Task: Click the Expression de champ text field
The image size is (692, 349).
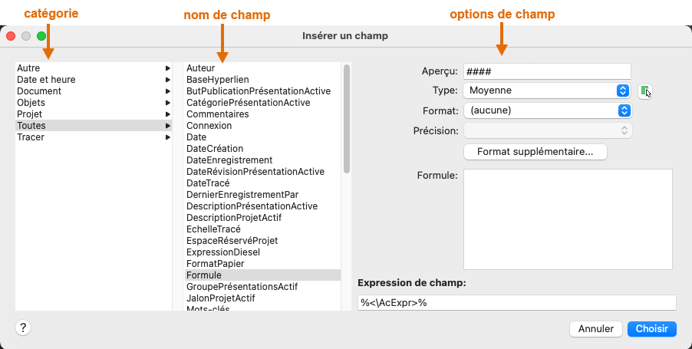Action: tap(516, 303)
